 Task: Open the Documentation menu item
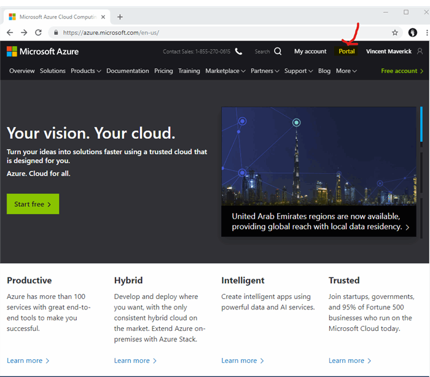click(x=128, y=71)
